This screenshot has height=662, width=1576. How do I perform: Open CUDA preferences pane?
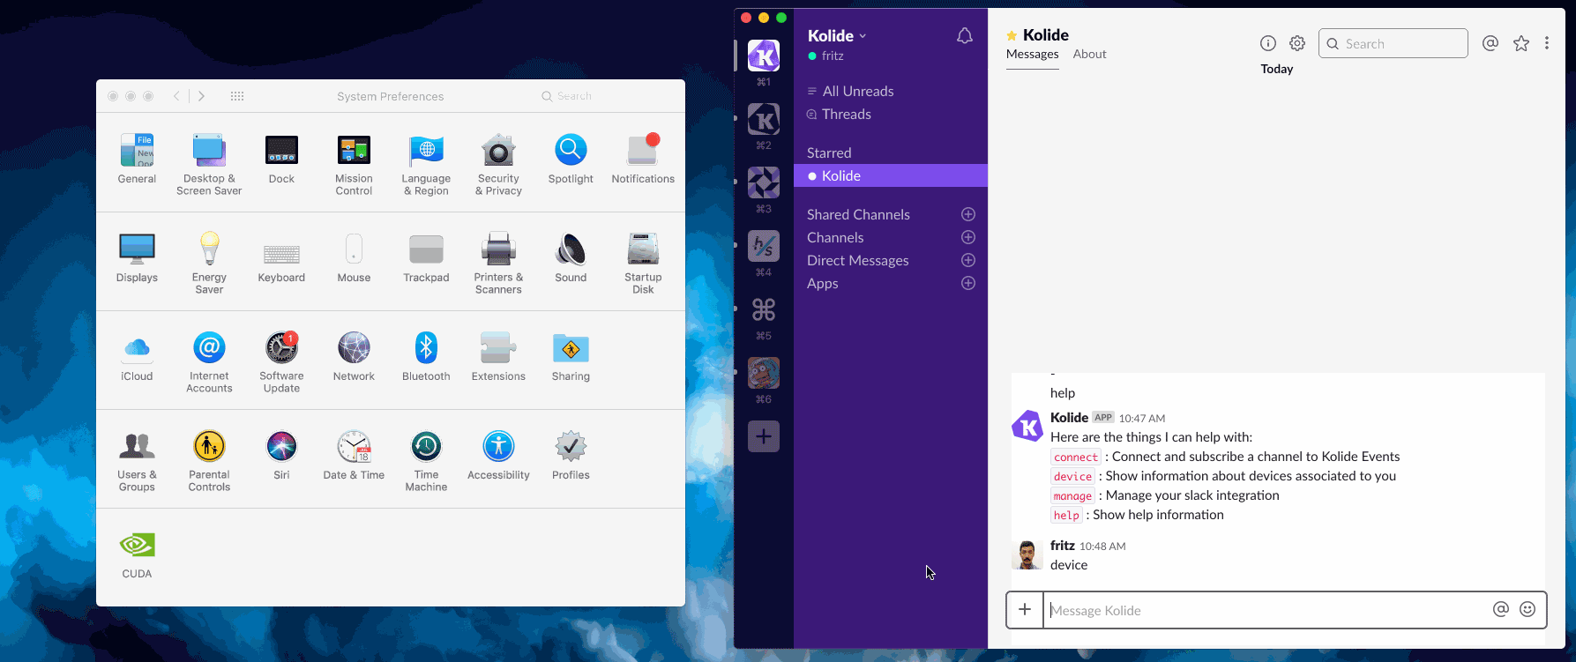[137, 554]
